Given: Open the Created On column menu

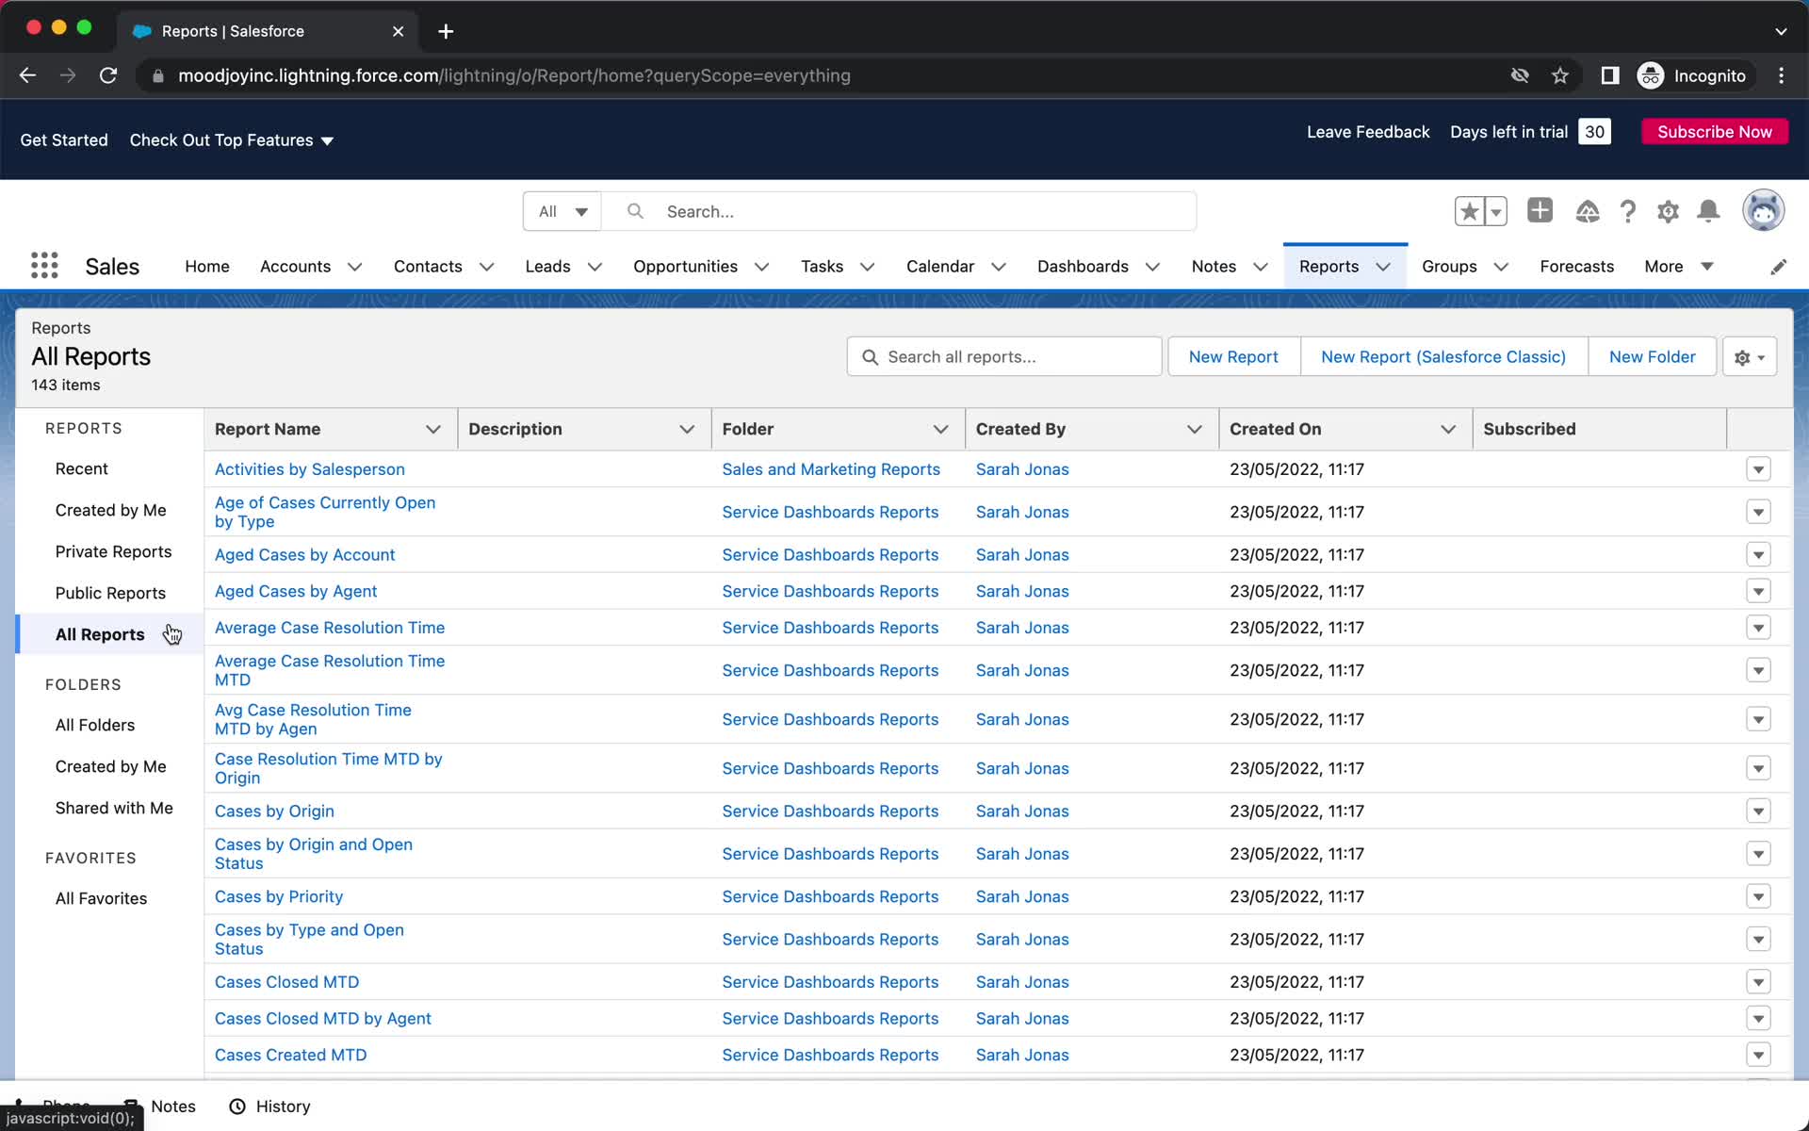Looking at the screenshot, I should (x=1448, y=429).
